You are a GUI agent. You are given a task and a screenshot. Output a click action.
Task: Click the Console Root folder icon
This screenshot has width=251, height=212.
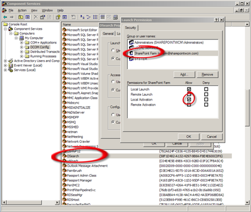point(5,24)
